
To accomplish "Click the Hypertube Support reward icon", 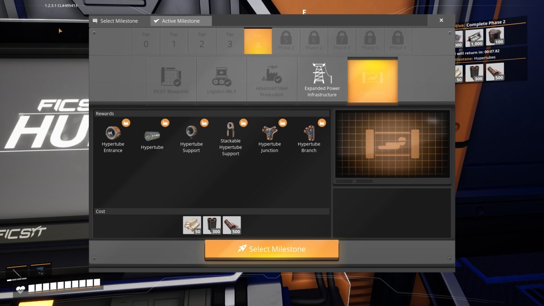I will click(191, 132).
